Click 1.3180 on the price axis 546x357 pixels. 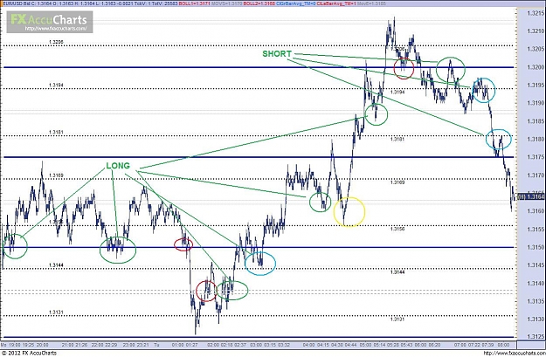[536, 140]
